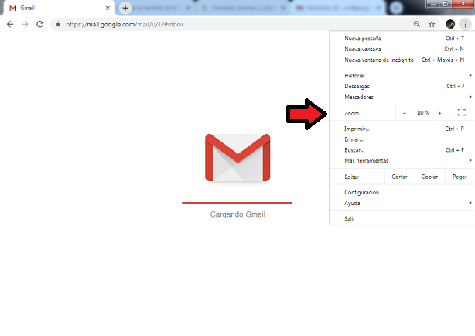Expand the Historial submenu

[x=402, y=76]
